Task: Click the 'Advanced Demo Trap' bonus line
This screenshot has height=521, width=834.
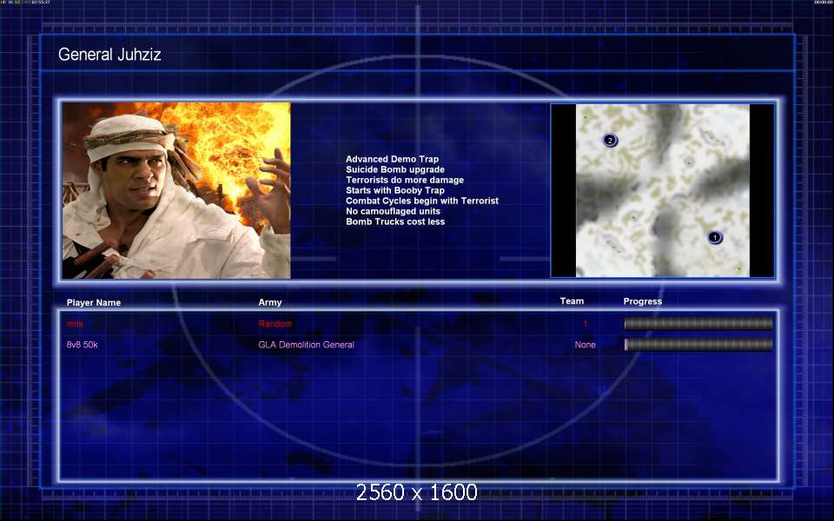Action: [x=392, y=159]
